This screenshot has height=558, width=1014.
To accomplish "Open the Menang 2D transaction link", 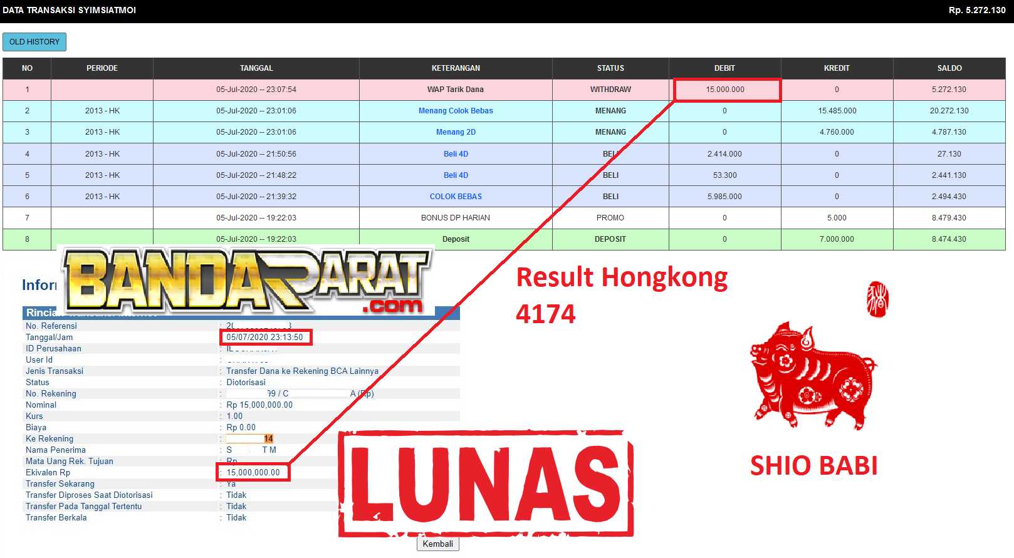I will coord(456,132).
